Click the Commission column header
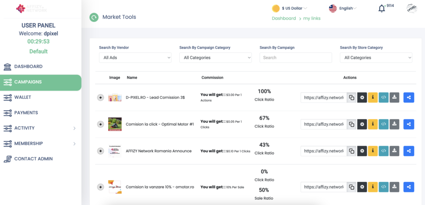This screenshot has width=425, height=205. coord(212,77)
